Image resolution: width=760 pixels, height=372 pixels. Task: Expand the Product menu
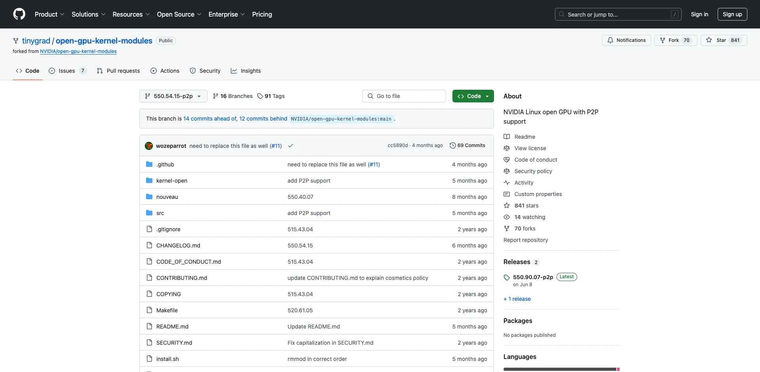pos(49,14)
